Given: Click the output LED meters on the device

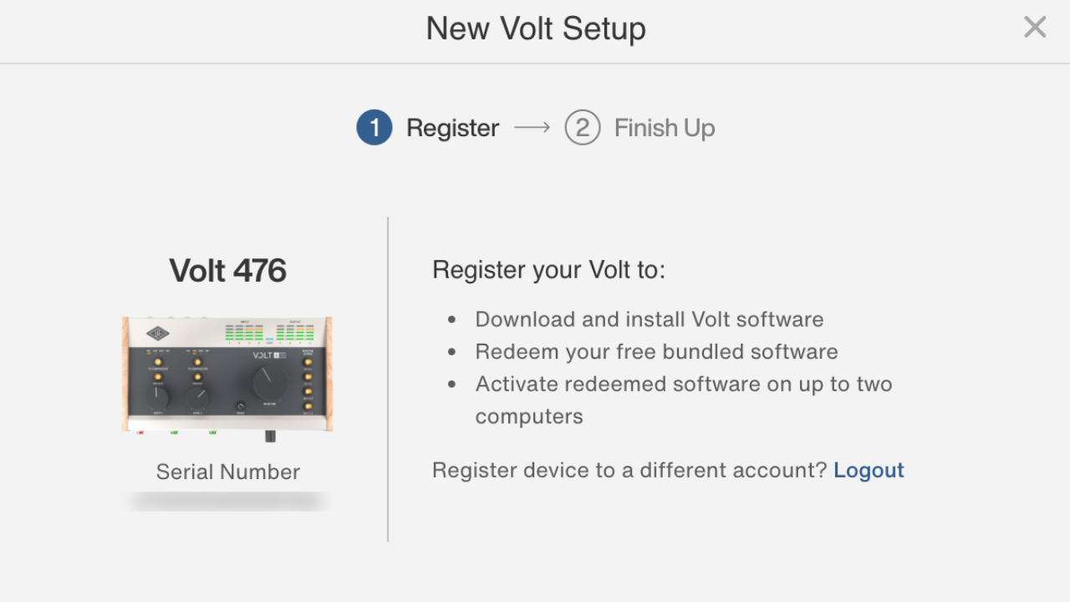Looking at the screenshot, I should click(293, 331).
